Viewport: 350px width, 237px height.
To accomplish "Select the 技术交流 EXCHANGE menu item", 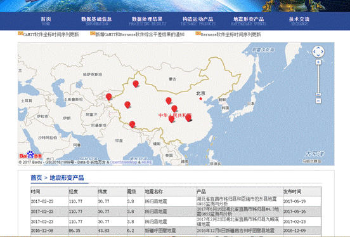I will coord(299,21).
